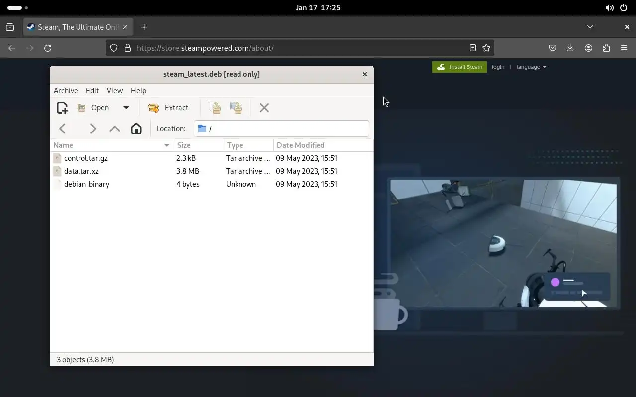The width and height of the screenshot is (636, 397).
Task: Click the list all tabs chevron
Action: (x=590, y=27)
